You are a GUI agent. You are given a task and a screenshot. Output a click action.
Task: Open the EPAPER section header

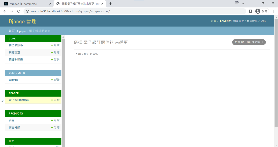click(x=33, y=93)
